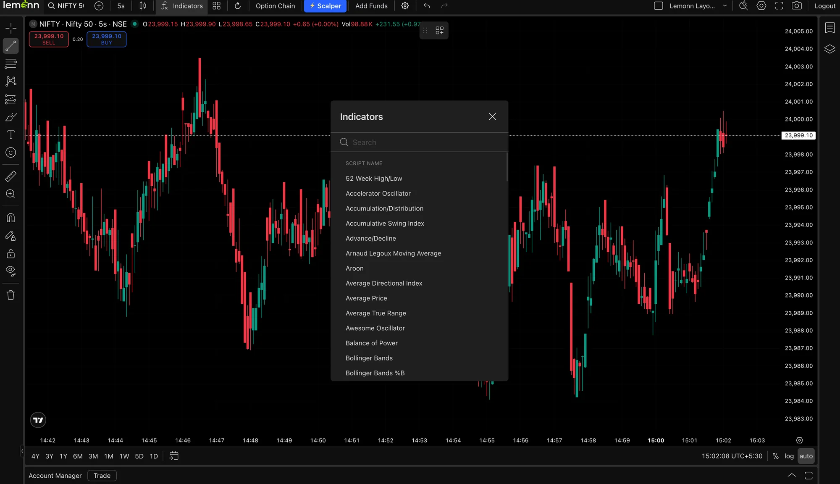Select the trend line drawing tool
This screenshot has width=840, height=484.
coord(11,46)
